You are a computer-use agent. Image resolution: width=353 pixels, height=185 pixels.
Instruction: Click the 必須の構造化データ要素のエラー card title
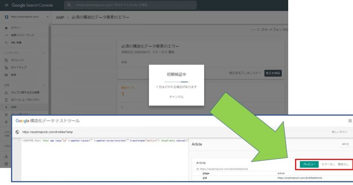pyautogui.click(x=150, y=46)
